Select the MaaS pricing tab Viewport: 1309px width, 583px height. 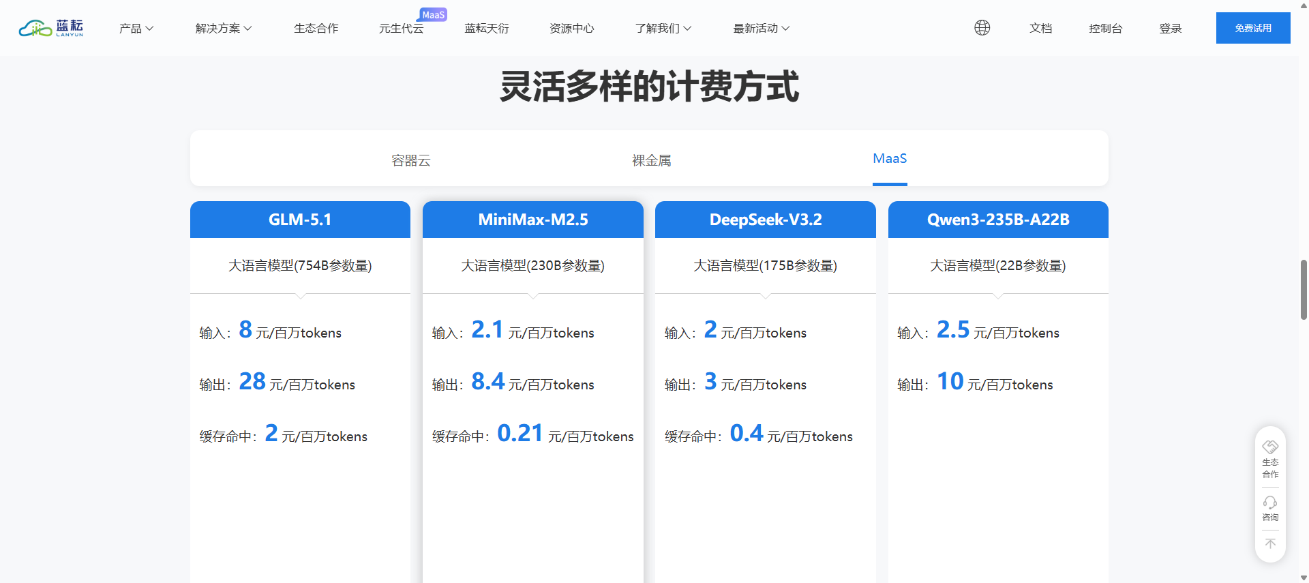click(890, 159)
